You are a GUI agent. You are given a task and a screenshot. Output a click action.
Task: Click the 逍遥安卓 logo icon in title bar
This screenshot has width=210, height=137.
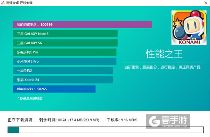pos(3,3)
